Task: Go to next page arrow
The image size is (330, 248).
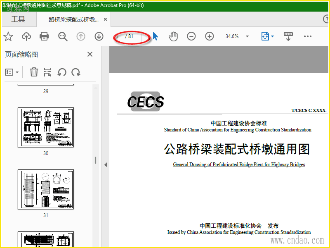Action: coord(99,36)
